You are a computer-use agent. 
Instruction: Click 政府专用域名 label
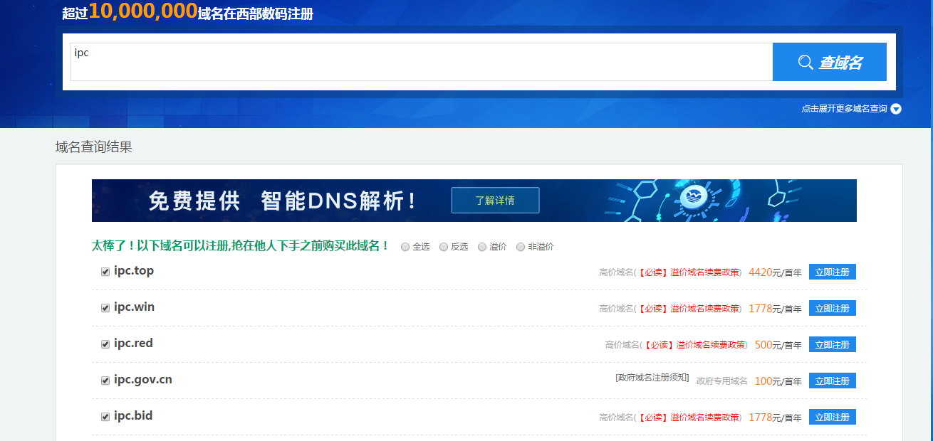(x=722, y=381)
